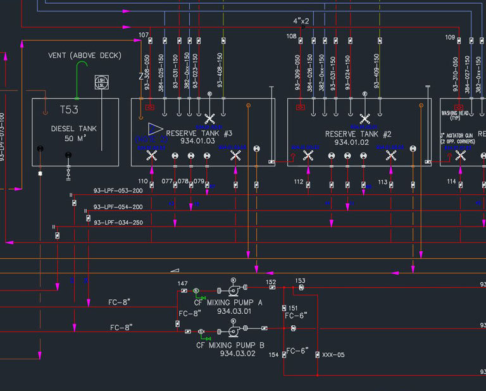Select the '077' valve number text
Image resolution: width=486 pixels, height=391 pixels.
(167, 181)
